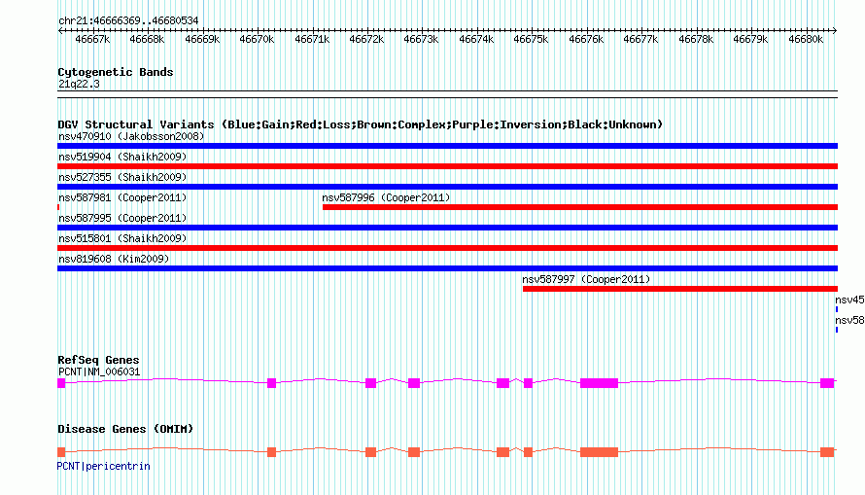Click the ruler's right end arrow
The height and width of the screenshot is (495, 865).
tap(835, 31)
